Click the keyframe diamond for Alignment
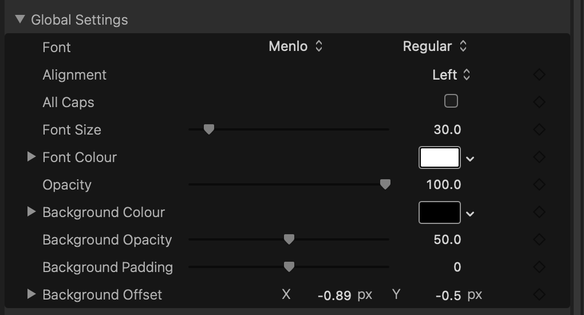 [x=539, y=75]
